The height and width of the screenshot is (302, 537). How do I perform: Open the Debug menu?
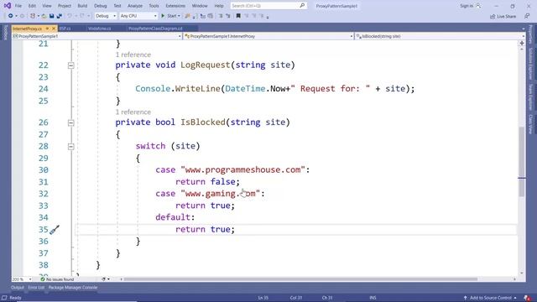[x=101, y=6]
